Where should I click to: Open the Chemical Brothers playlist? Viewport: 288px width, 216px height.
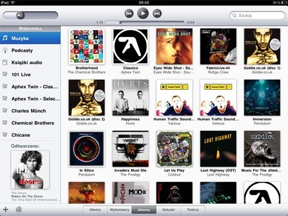30,123
